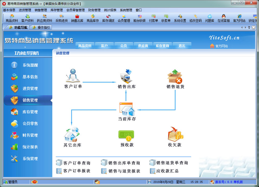Viewport: 259px width, 187px height.
Task: Open 客户订单查询 report link
Action: [73, 163]
